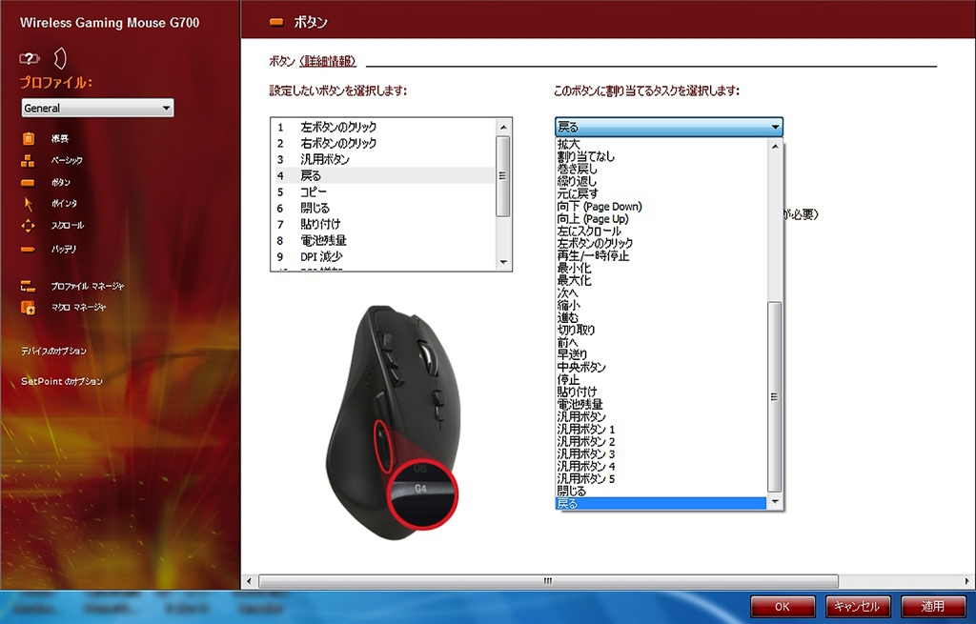This screenshot has height=624, width=976.
Task: Open SetPoint のオプション link
Action: coord(62,381)
